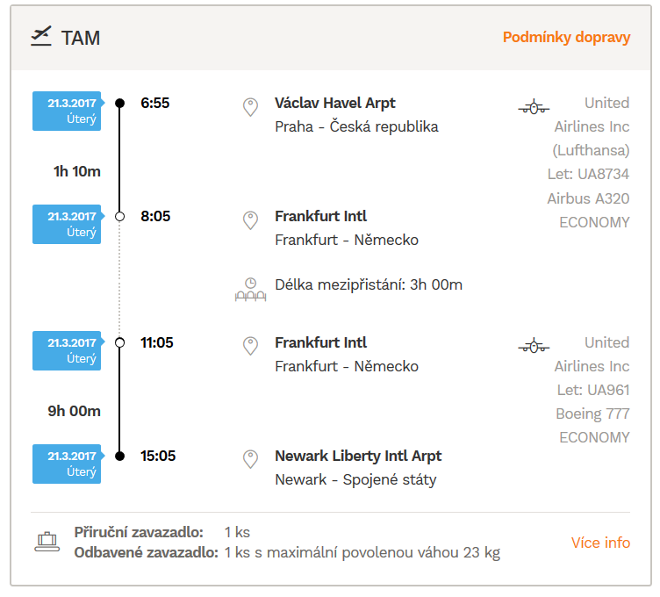Click the layover waiting seats clock icon
Screen dimensions: 660x597
[x=251, y=289]
